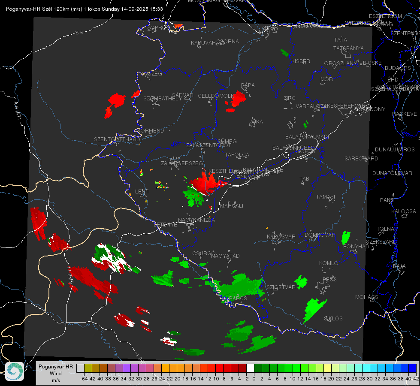Select the SIKLÓS city label

click(x=333, y=319)
